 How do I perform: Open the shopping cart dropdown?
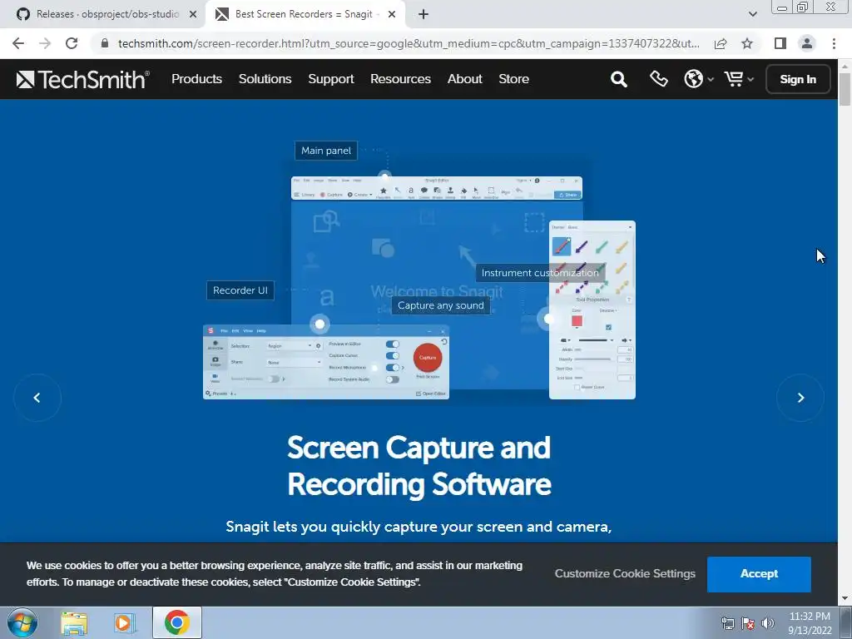pyautogui.click(x=739, y=79)
